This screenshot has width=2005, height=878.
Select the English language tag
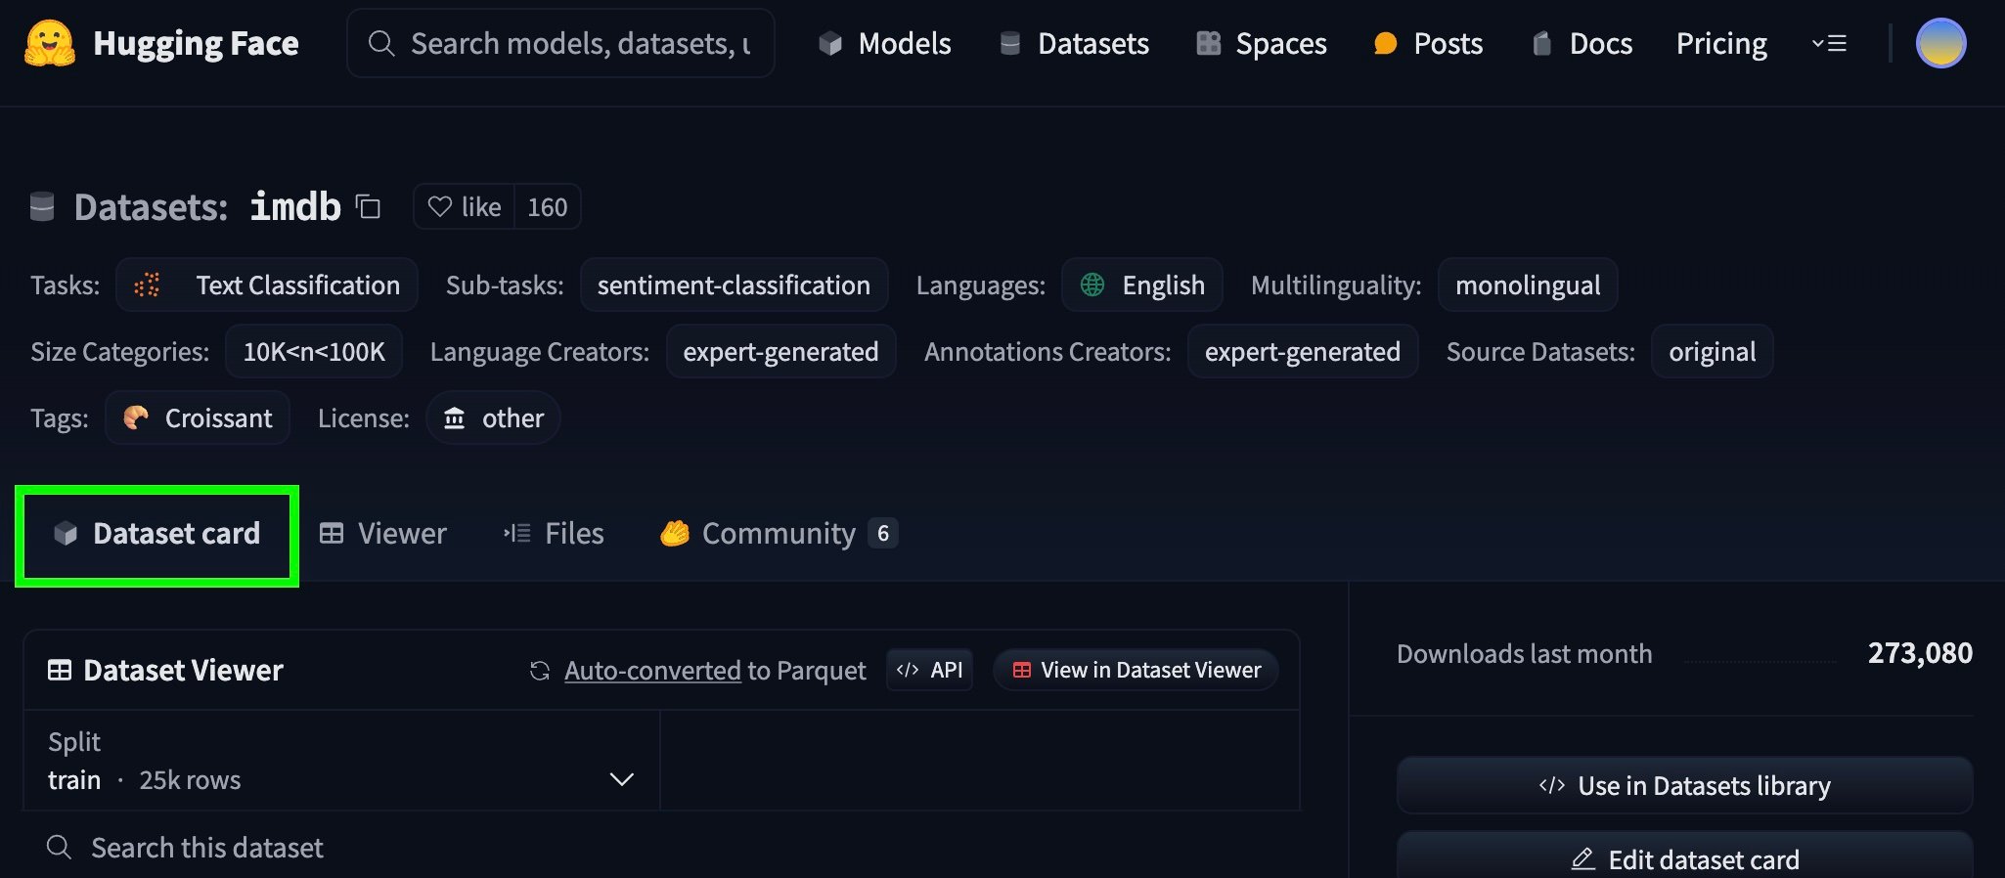[x=1142, y=285]
